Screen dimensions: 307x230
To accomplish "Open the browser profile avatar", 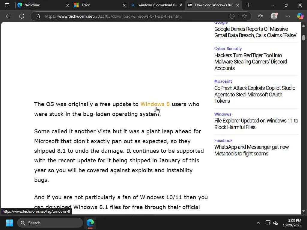I will tap(274, 16).
